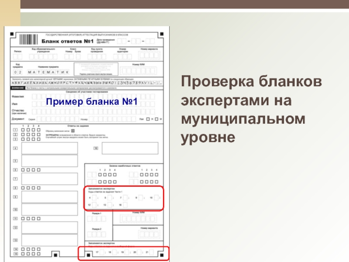The image size is (349, 262).
Task: Click the 'Резерв-2' label
Action: coord(96,229)
